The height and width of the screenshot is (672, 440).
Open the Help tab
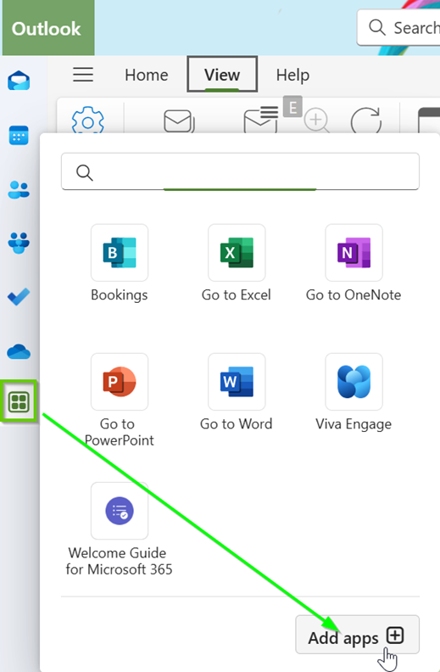coord(292,75)
